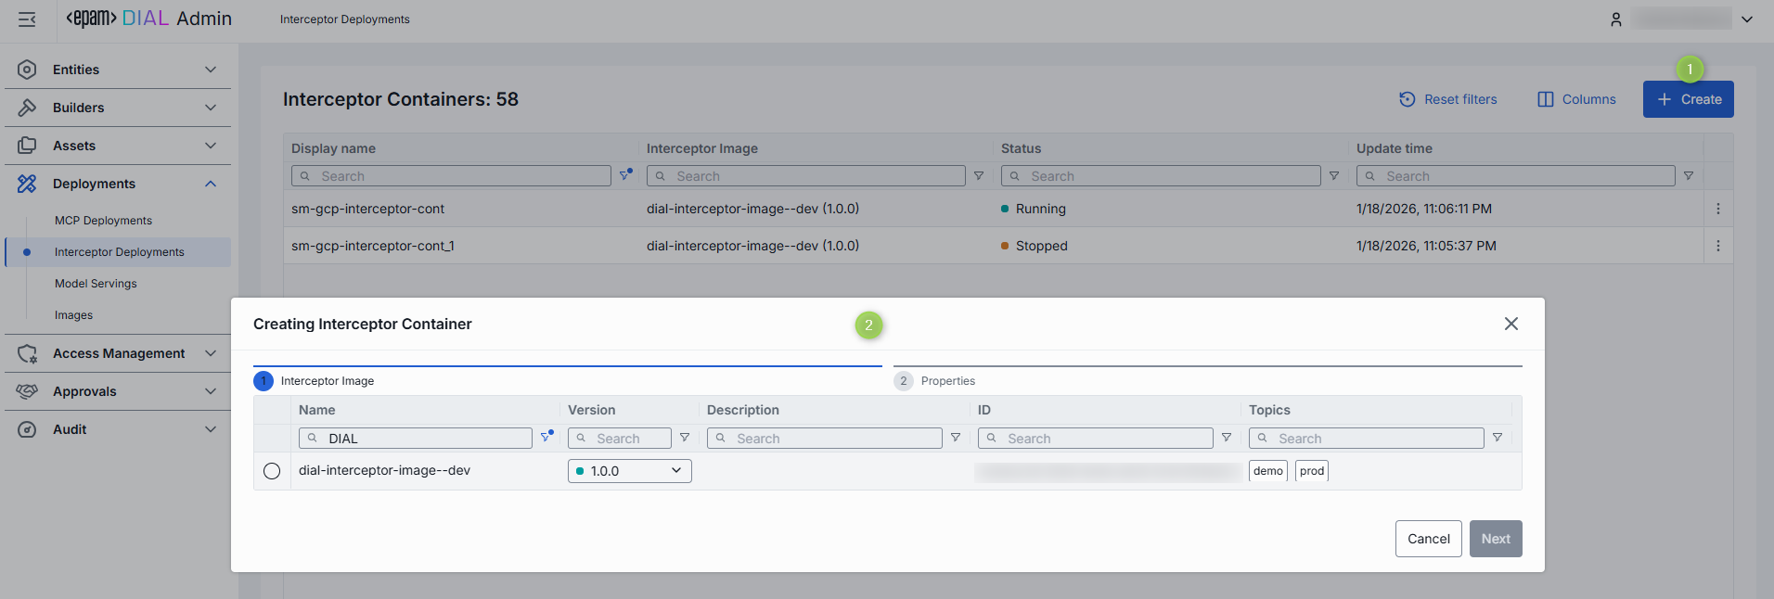The image size is (1774, 599).
Task: Close the Creating Interceptor Container dialog
Action: (x=1510, y=324)
